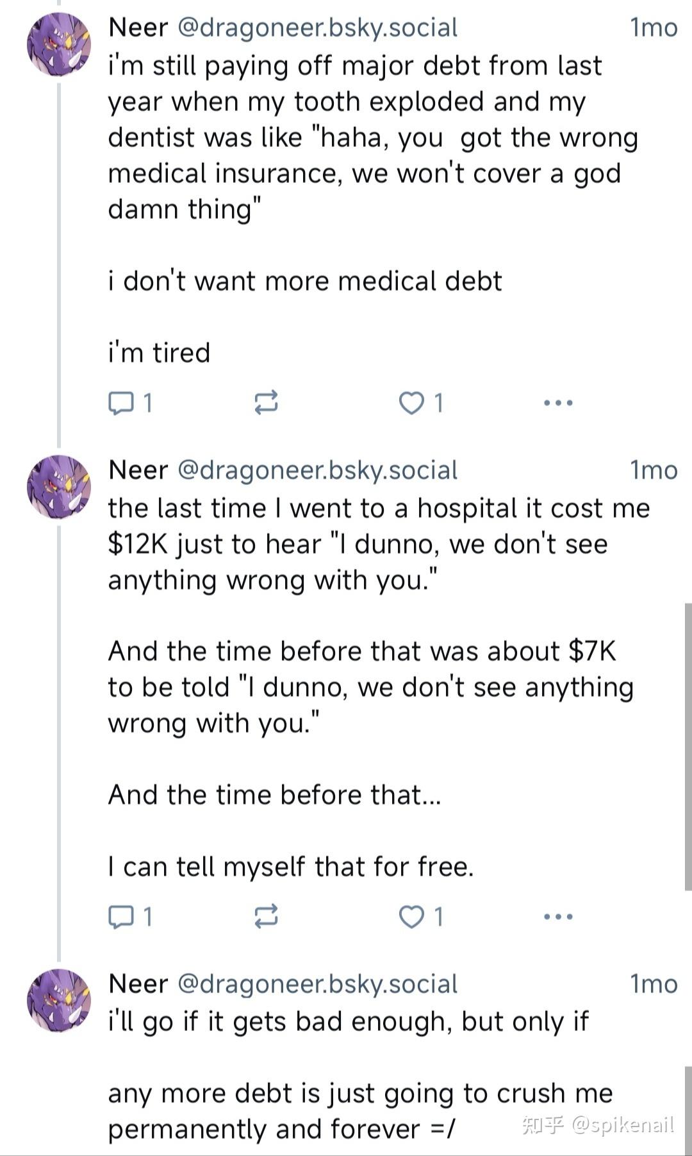Click handle @dragoneer.bsky.social on first post
This screenshot has width=692, height=1156.
pyautogui.click(x=317, y=28)
